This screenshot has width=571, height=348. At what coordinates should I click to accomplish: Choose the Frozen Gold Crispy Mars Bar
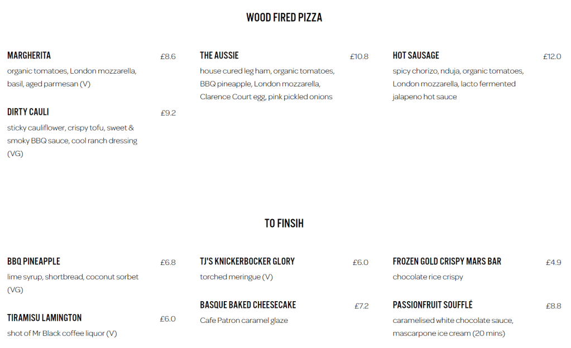[447, 262]
